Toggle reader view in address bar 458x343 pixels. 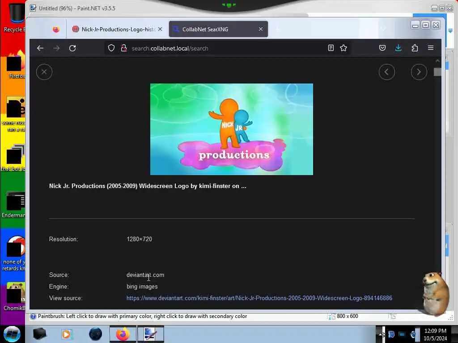click(x=331, y=48)
